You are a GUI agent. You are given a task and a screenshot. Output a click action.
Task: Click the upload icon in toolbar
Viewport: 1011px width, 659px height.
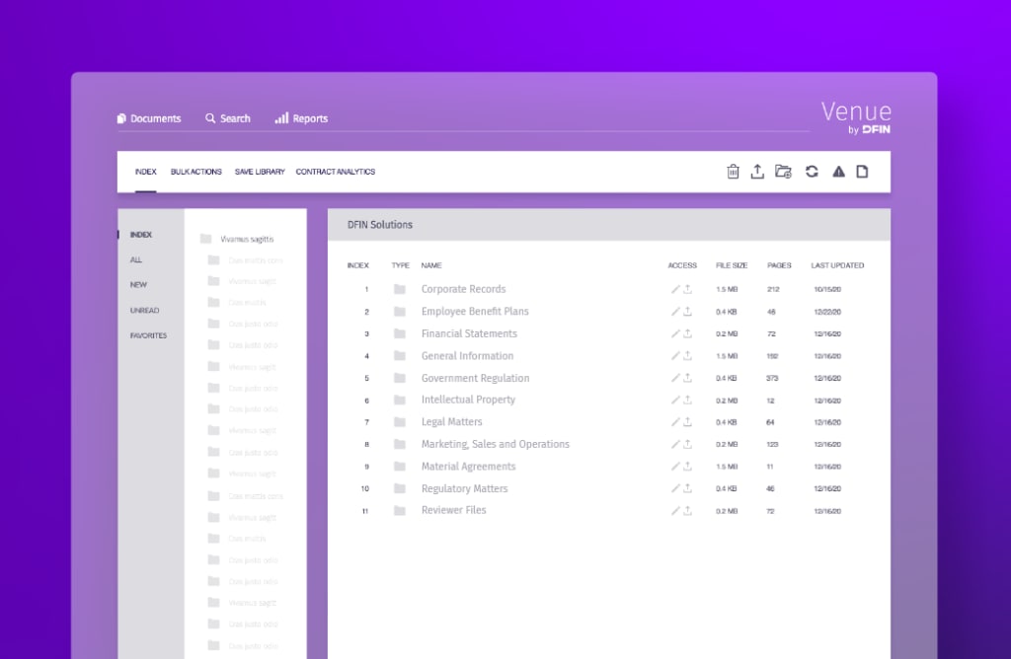coord(757,172)
